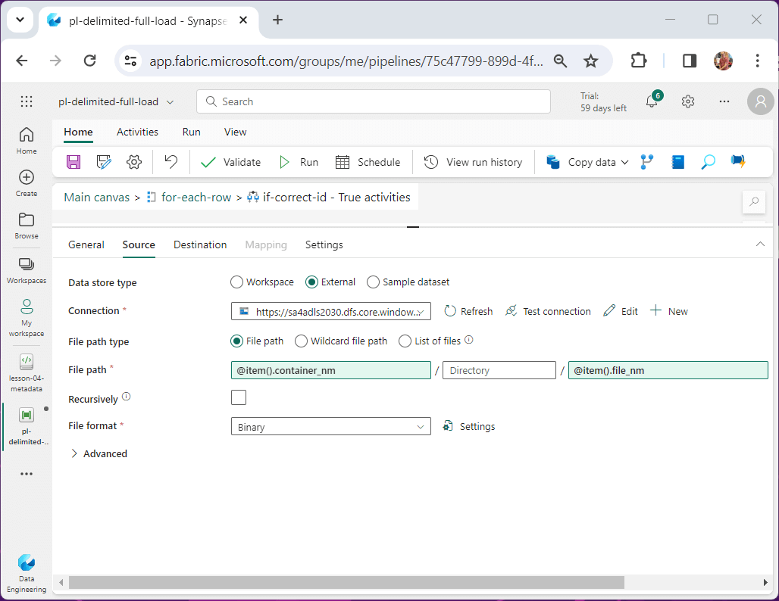Click the Undo arrow icon

pyautogui.click(x=171, y=162)
